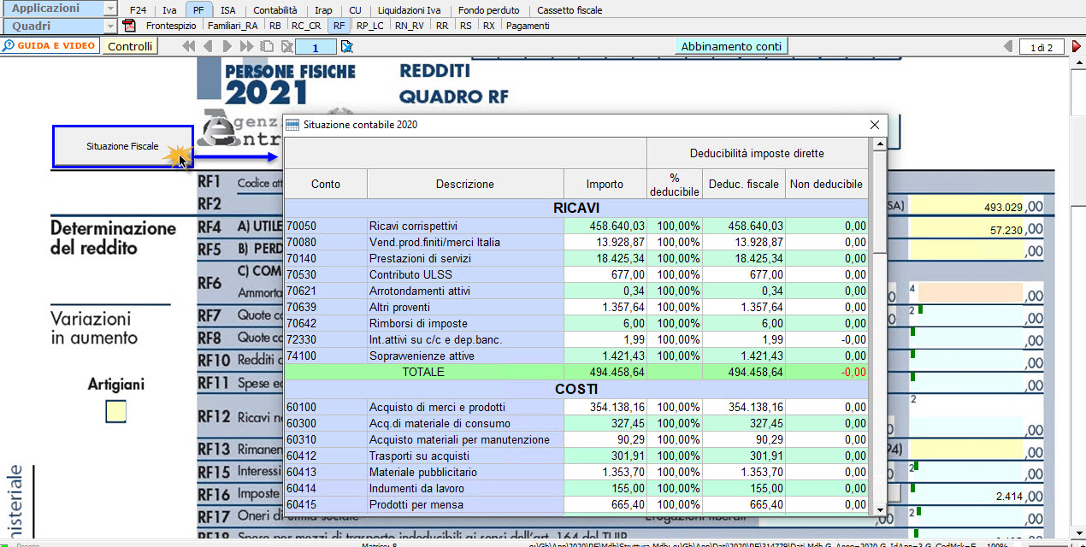Viewport: 1086px width, 547px height.
Task: Open the ISA tab
Action: [x=227, y=10]
